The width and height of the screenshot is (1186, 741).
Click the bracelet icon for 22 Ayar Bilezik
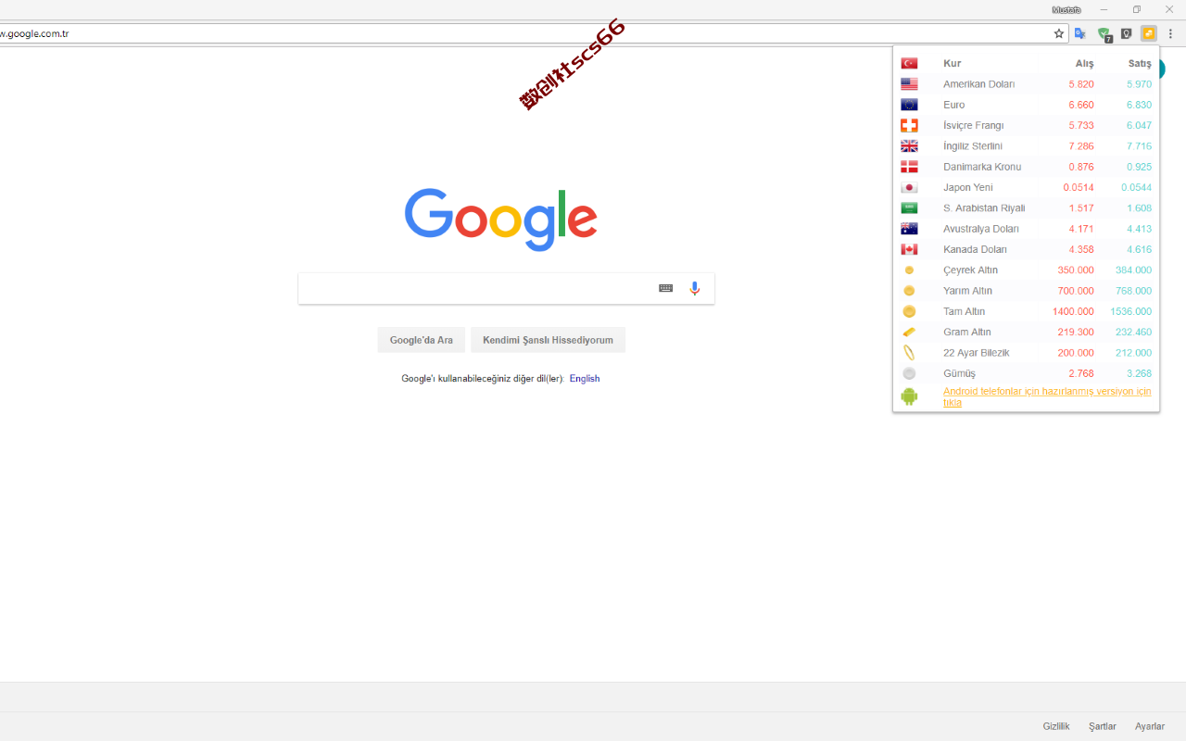(909, 353)
